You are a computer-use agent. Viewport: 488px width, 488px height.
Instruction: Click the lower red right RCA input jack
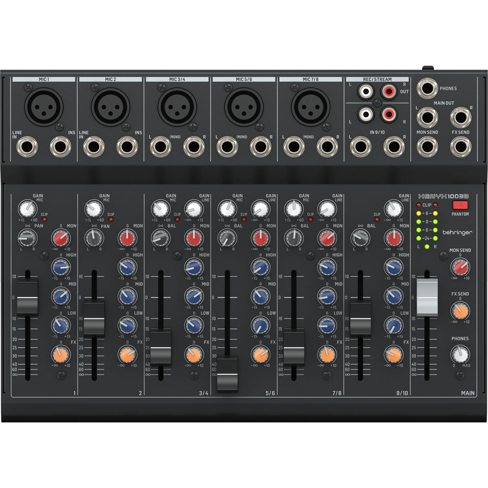(389, 114)
